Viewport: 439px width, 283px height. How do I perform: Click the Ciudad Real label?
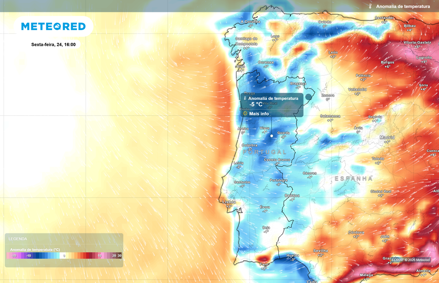pos(381,192)
